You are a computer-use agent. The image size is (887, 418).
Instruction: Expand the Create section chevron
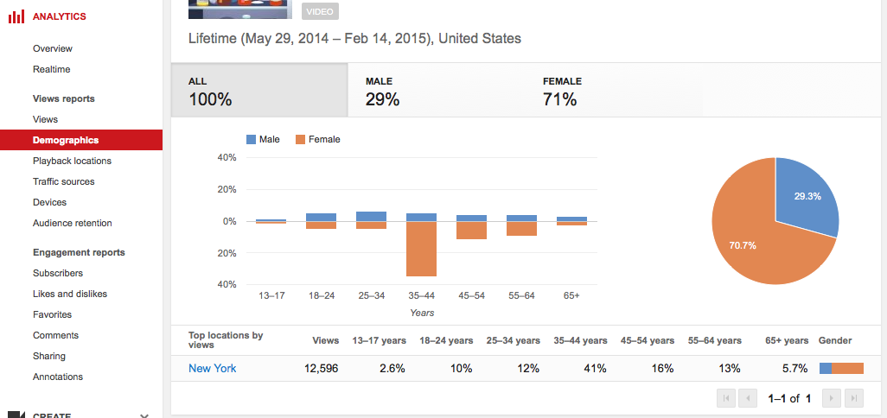pyautogui.click(x=144, y=415)
